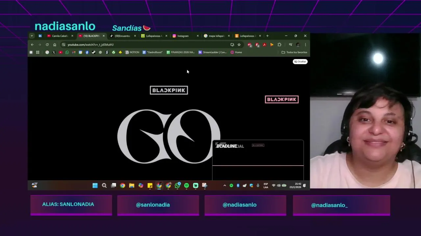Open the Chrome profile avatar

tap(298, 45)
